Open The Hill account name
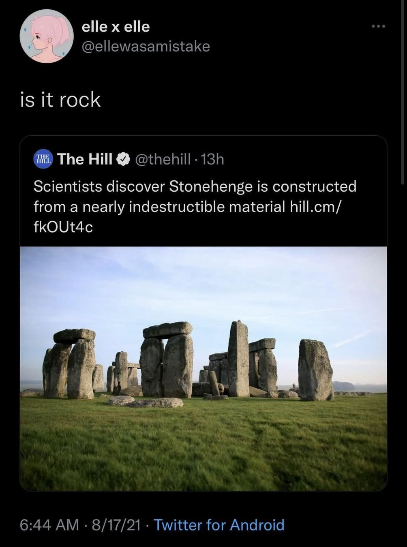 click(x=85, y=159)
